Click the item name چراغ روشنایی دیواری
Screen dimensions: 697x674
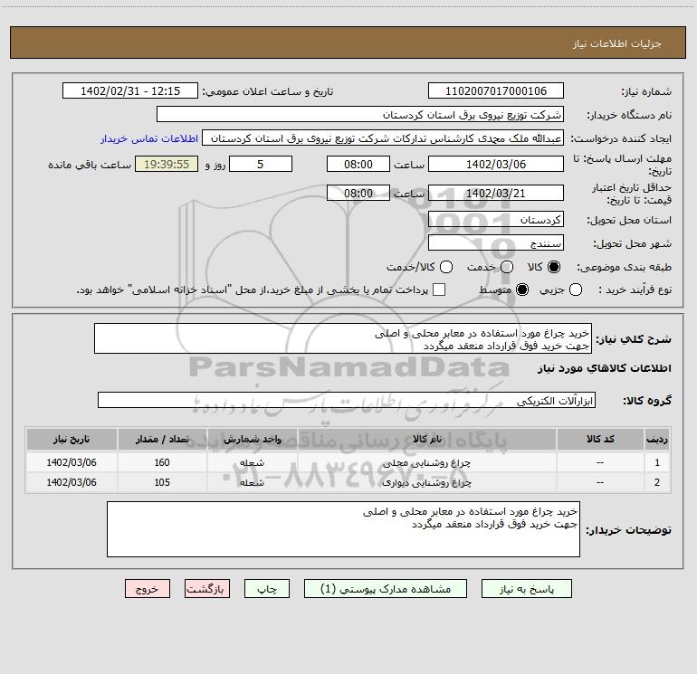tap(426, 482)
